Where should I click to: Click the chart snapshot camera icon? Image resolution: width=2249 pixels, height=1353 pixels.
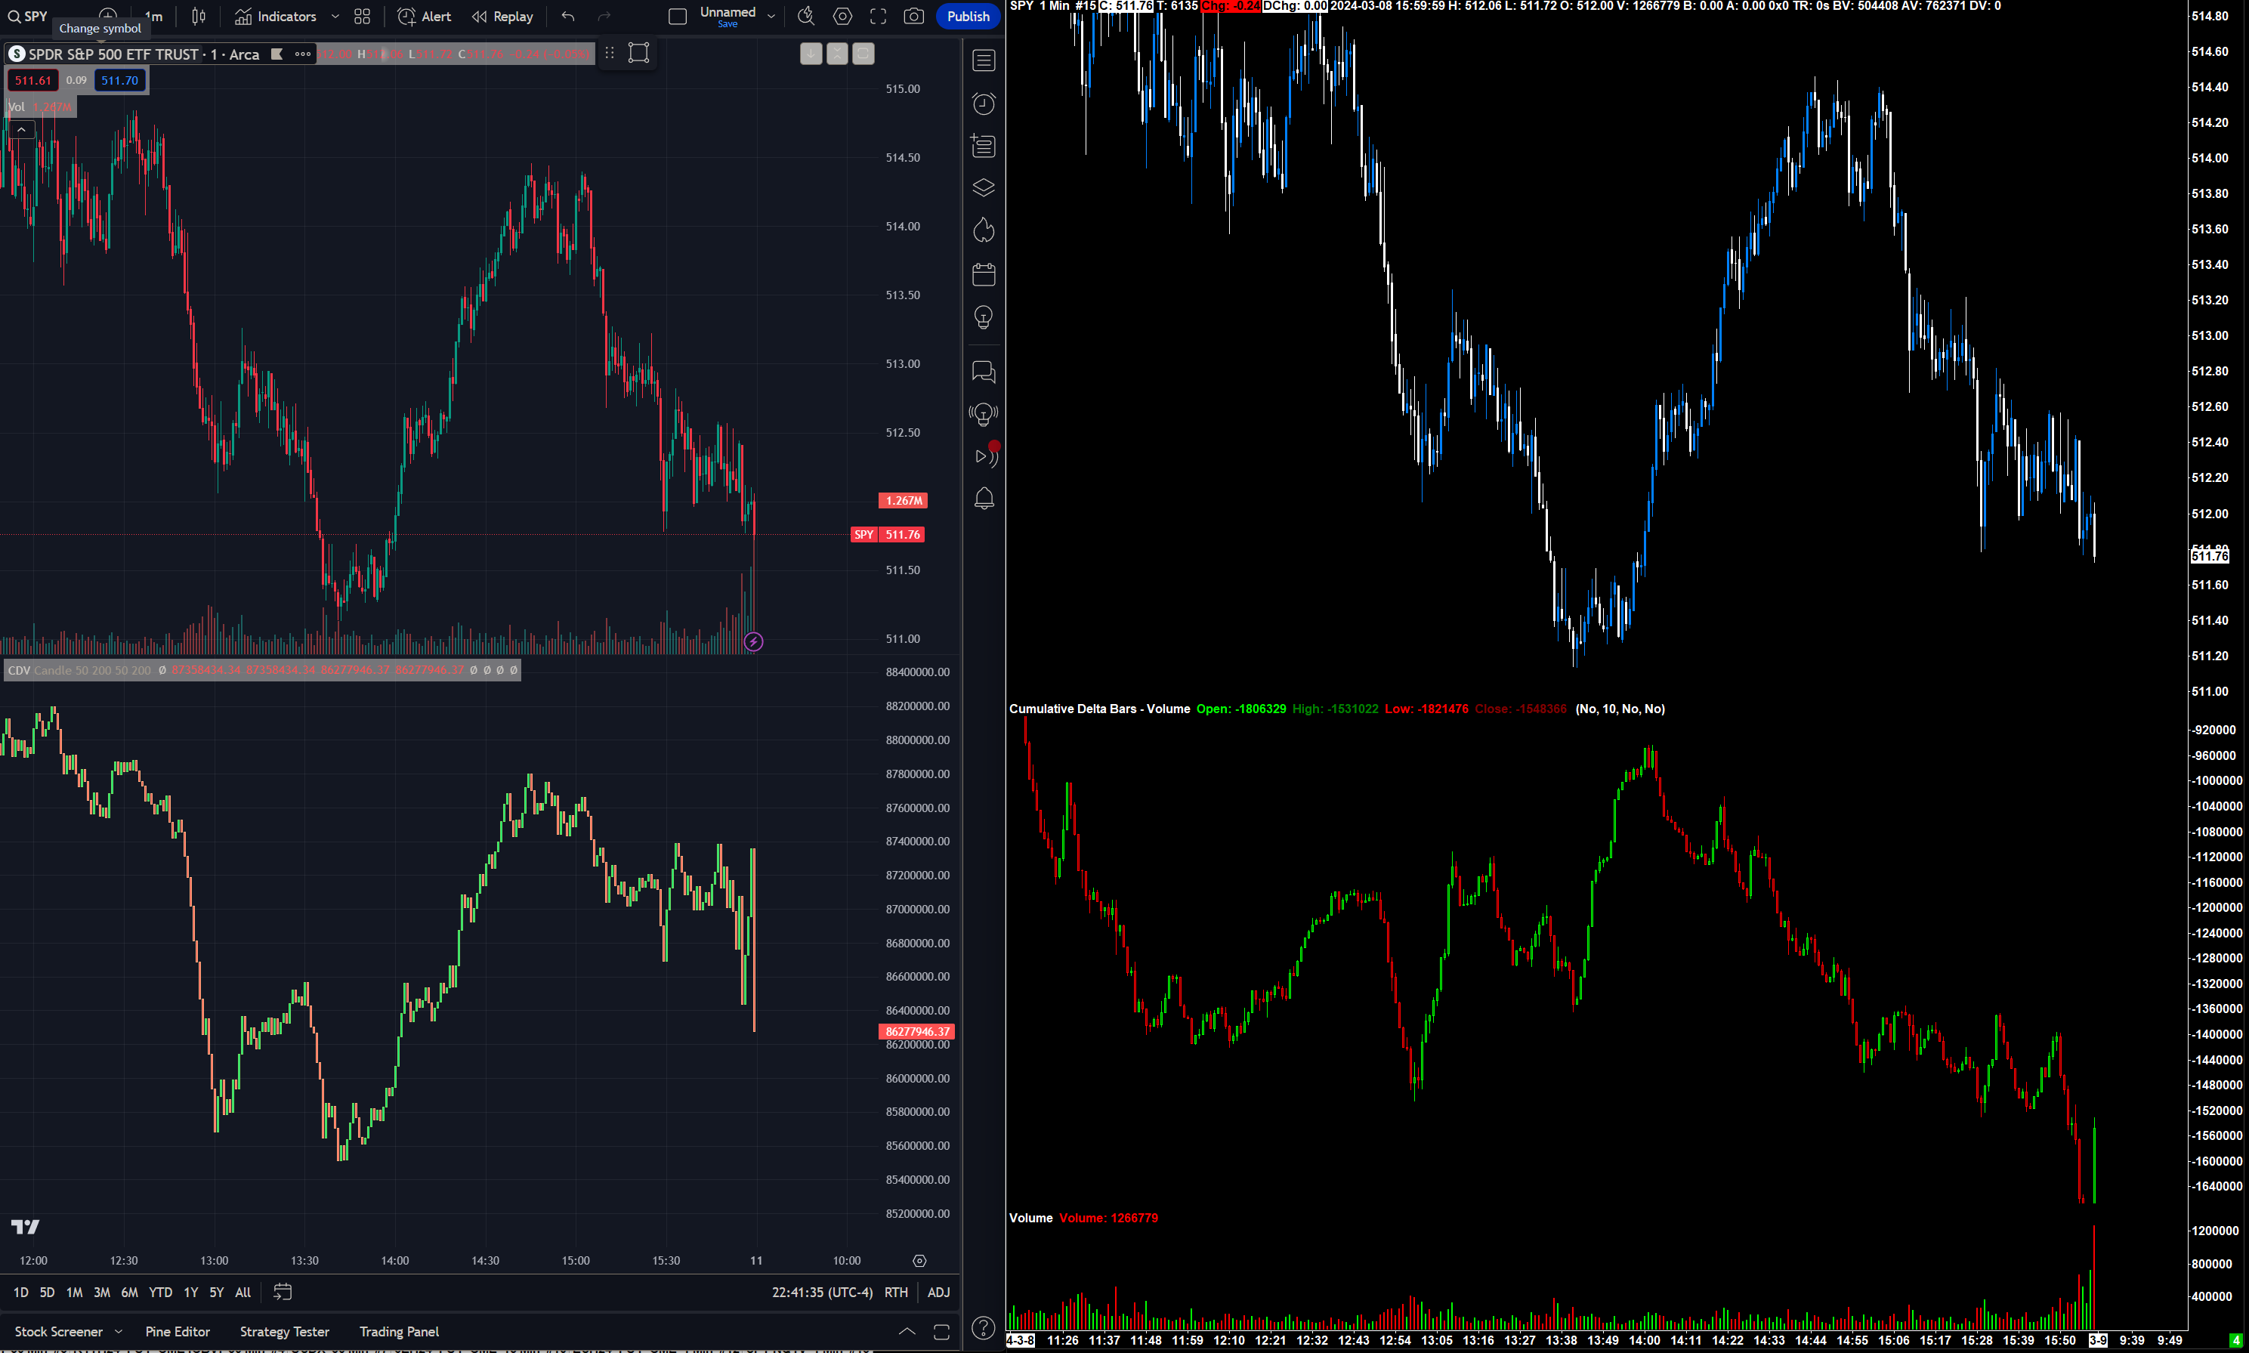[913, 17]
